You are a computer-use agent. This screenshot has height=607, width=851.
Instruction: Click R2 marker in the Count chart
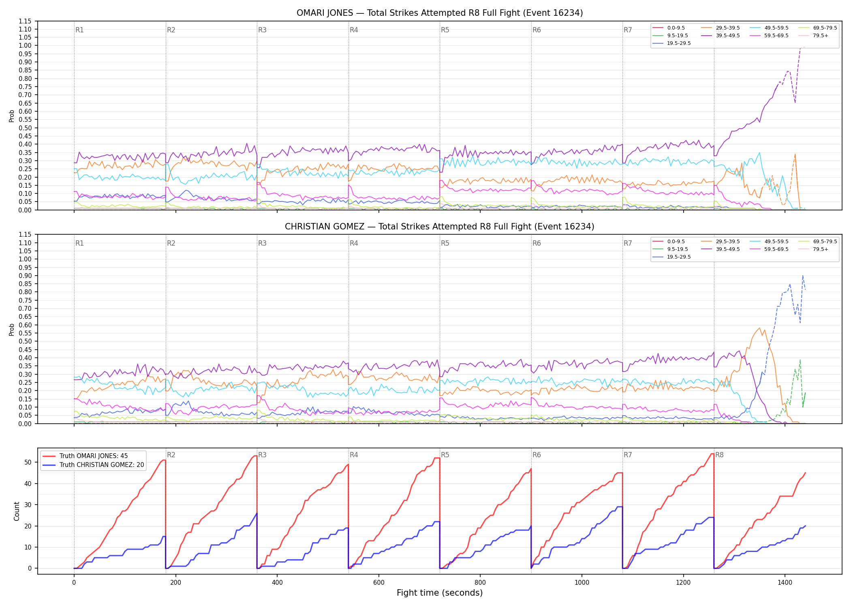[171, 455]
